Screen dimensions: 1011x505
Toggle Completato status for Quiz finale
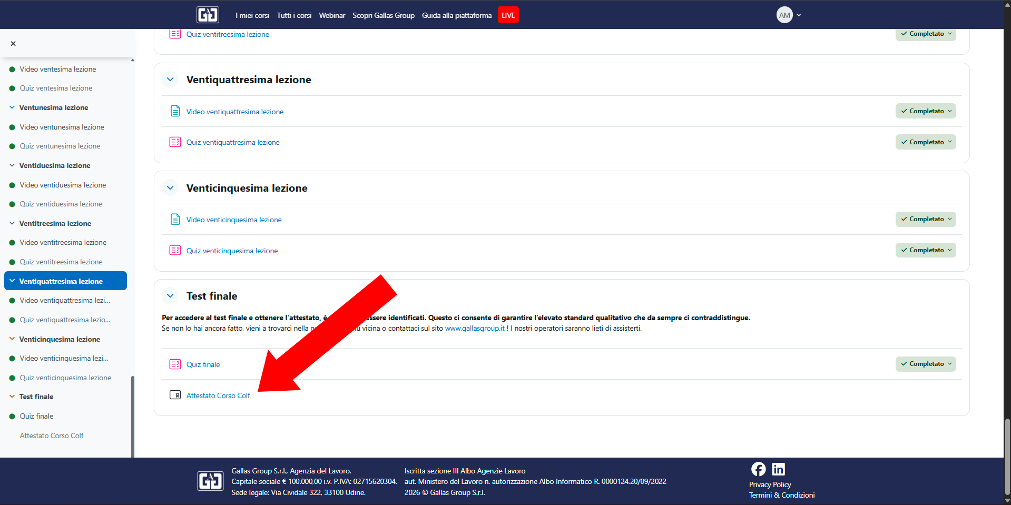click(926, 364)
